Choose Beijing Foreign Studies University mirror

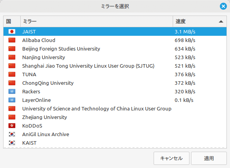point(115,49)
